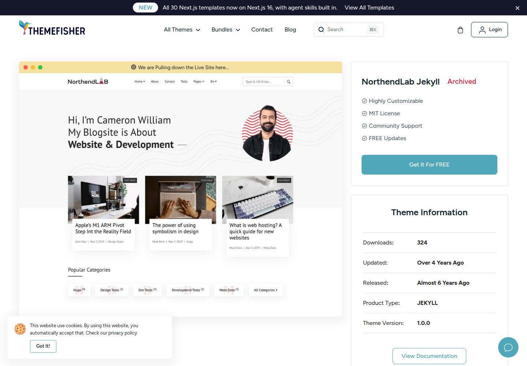
Task: Click the gear icon in preview bar
Action: coord(134,67)
